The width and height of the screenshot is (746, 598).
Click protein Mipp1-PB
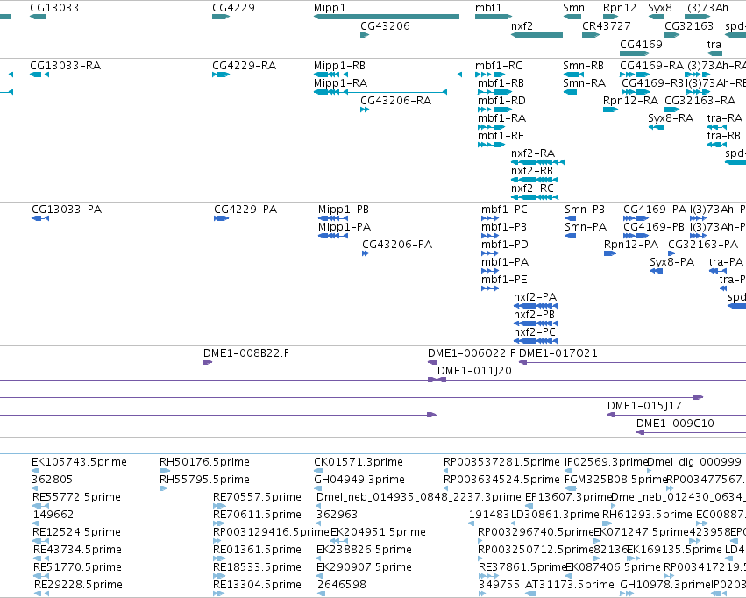[344, 210]
